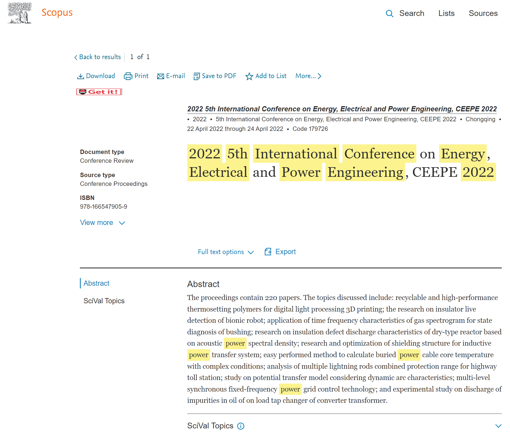Click the Save to PDF icon
Screen dimensions: 510x435
[x=196, y=76]
